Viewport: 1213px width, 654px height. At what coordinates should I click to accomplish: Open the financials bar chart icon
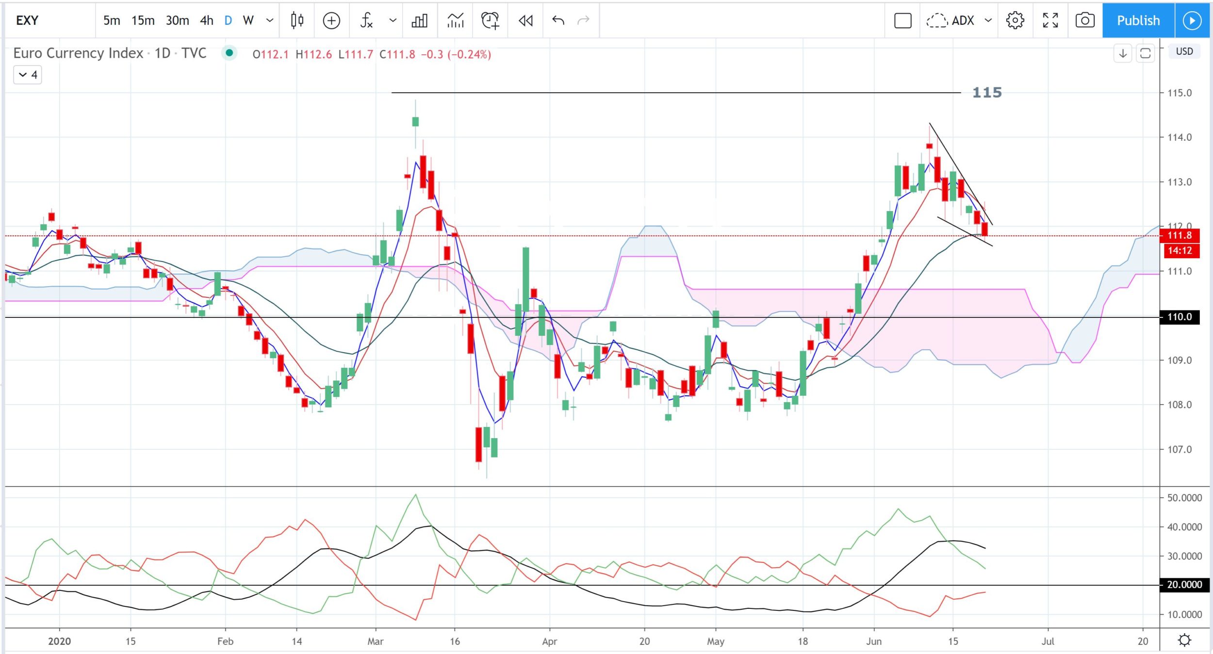tap(420, 20)
